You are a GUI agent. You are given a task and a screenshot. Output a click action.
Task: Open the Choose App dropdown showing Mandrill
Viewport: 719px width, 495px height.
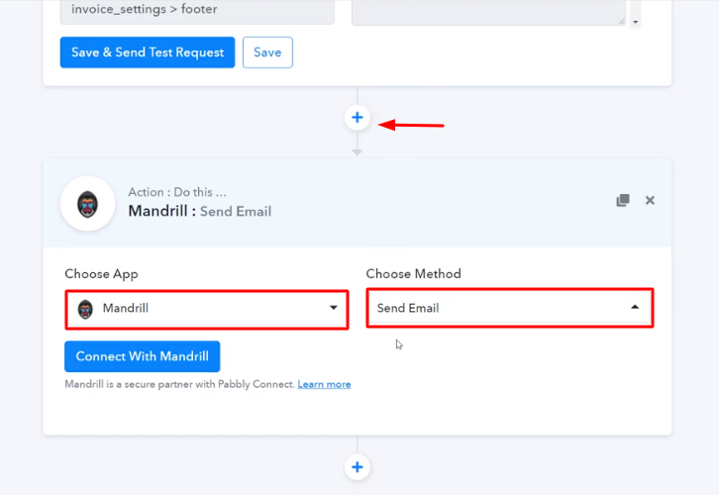207,309
